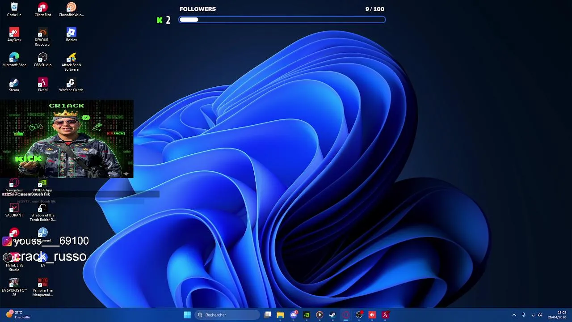This screenshot has height=322, width=572.
Task: Select the Steam desktop shortcut
Action: [14, 85]
